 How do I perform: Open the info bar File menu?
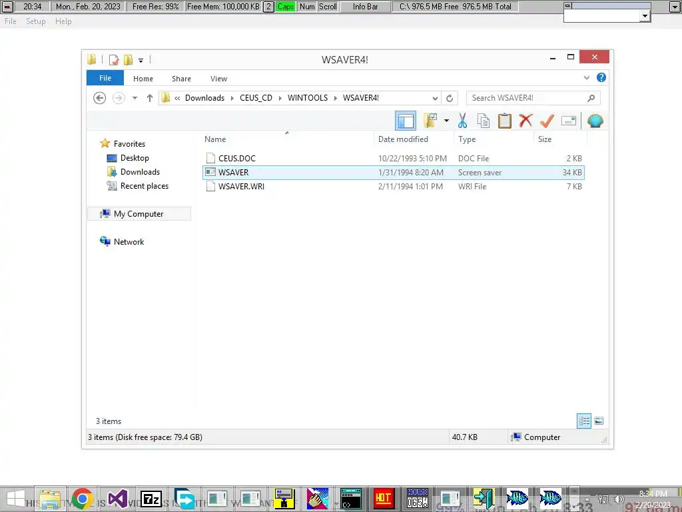click(11, 21)
